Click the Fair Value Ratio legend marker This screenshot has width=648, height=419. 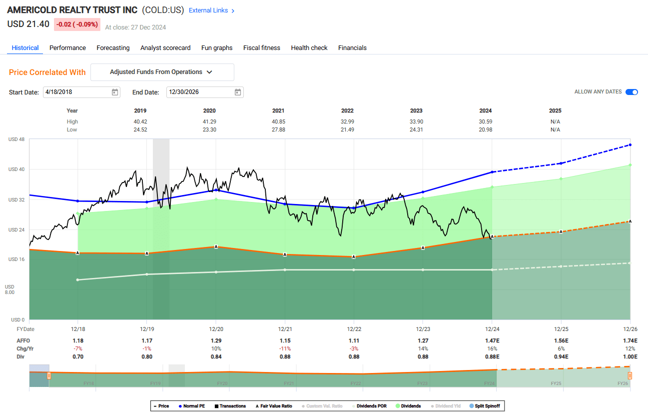[257, 405]
